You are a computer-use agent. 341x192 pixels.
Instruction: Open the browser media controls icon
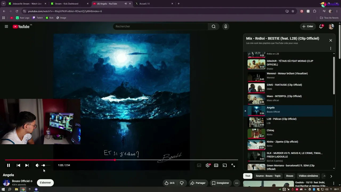click(324, 11)
